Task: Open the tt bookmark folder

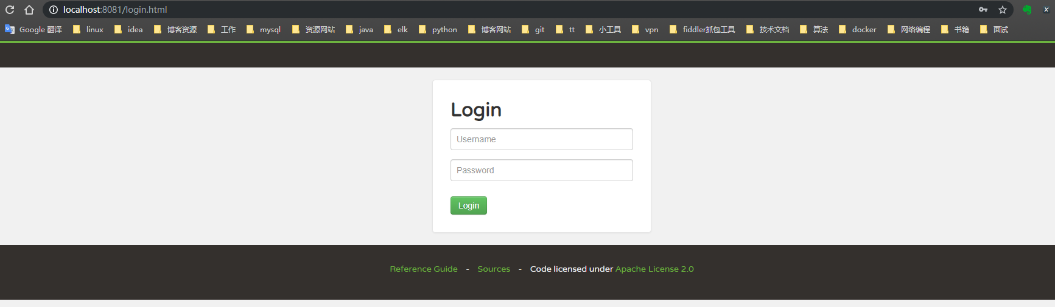Action: 565,29
